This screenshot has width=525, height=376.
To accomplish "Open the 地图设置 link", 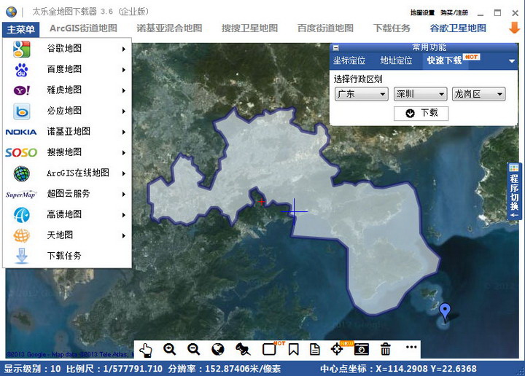I will click(x=422, y=12).
